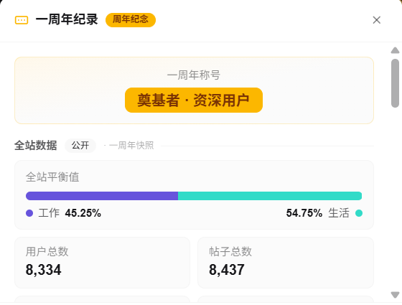Click the 奠基者 · 资深用户 title badge

pyautogui.click(x=194, y=100)
